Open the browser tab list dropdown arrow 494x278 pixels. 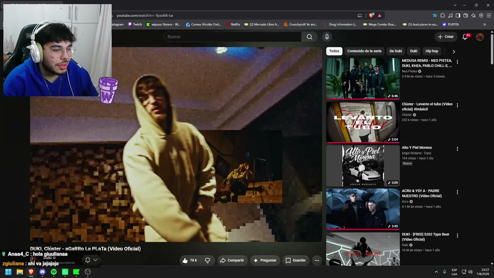pyautogui.click(x=455, y=5)
